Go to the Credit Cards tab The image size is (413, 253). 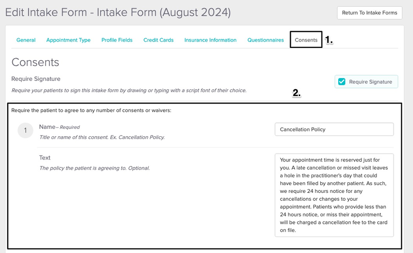click(x=158, y=40)
